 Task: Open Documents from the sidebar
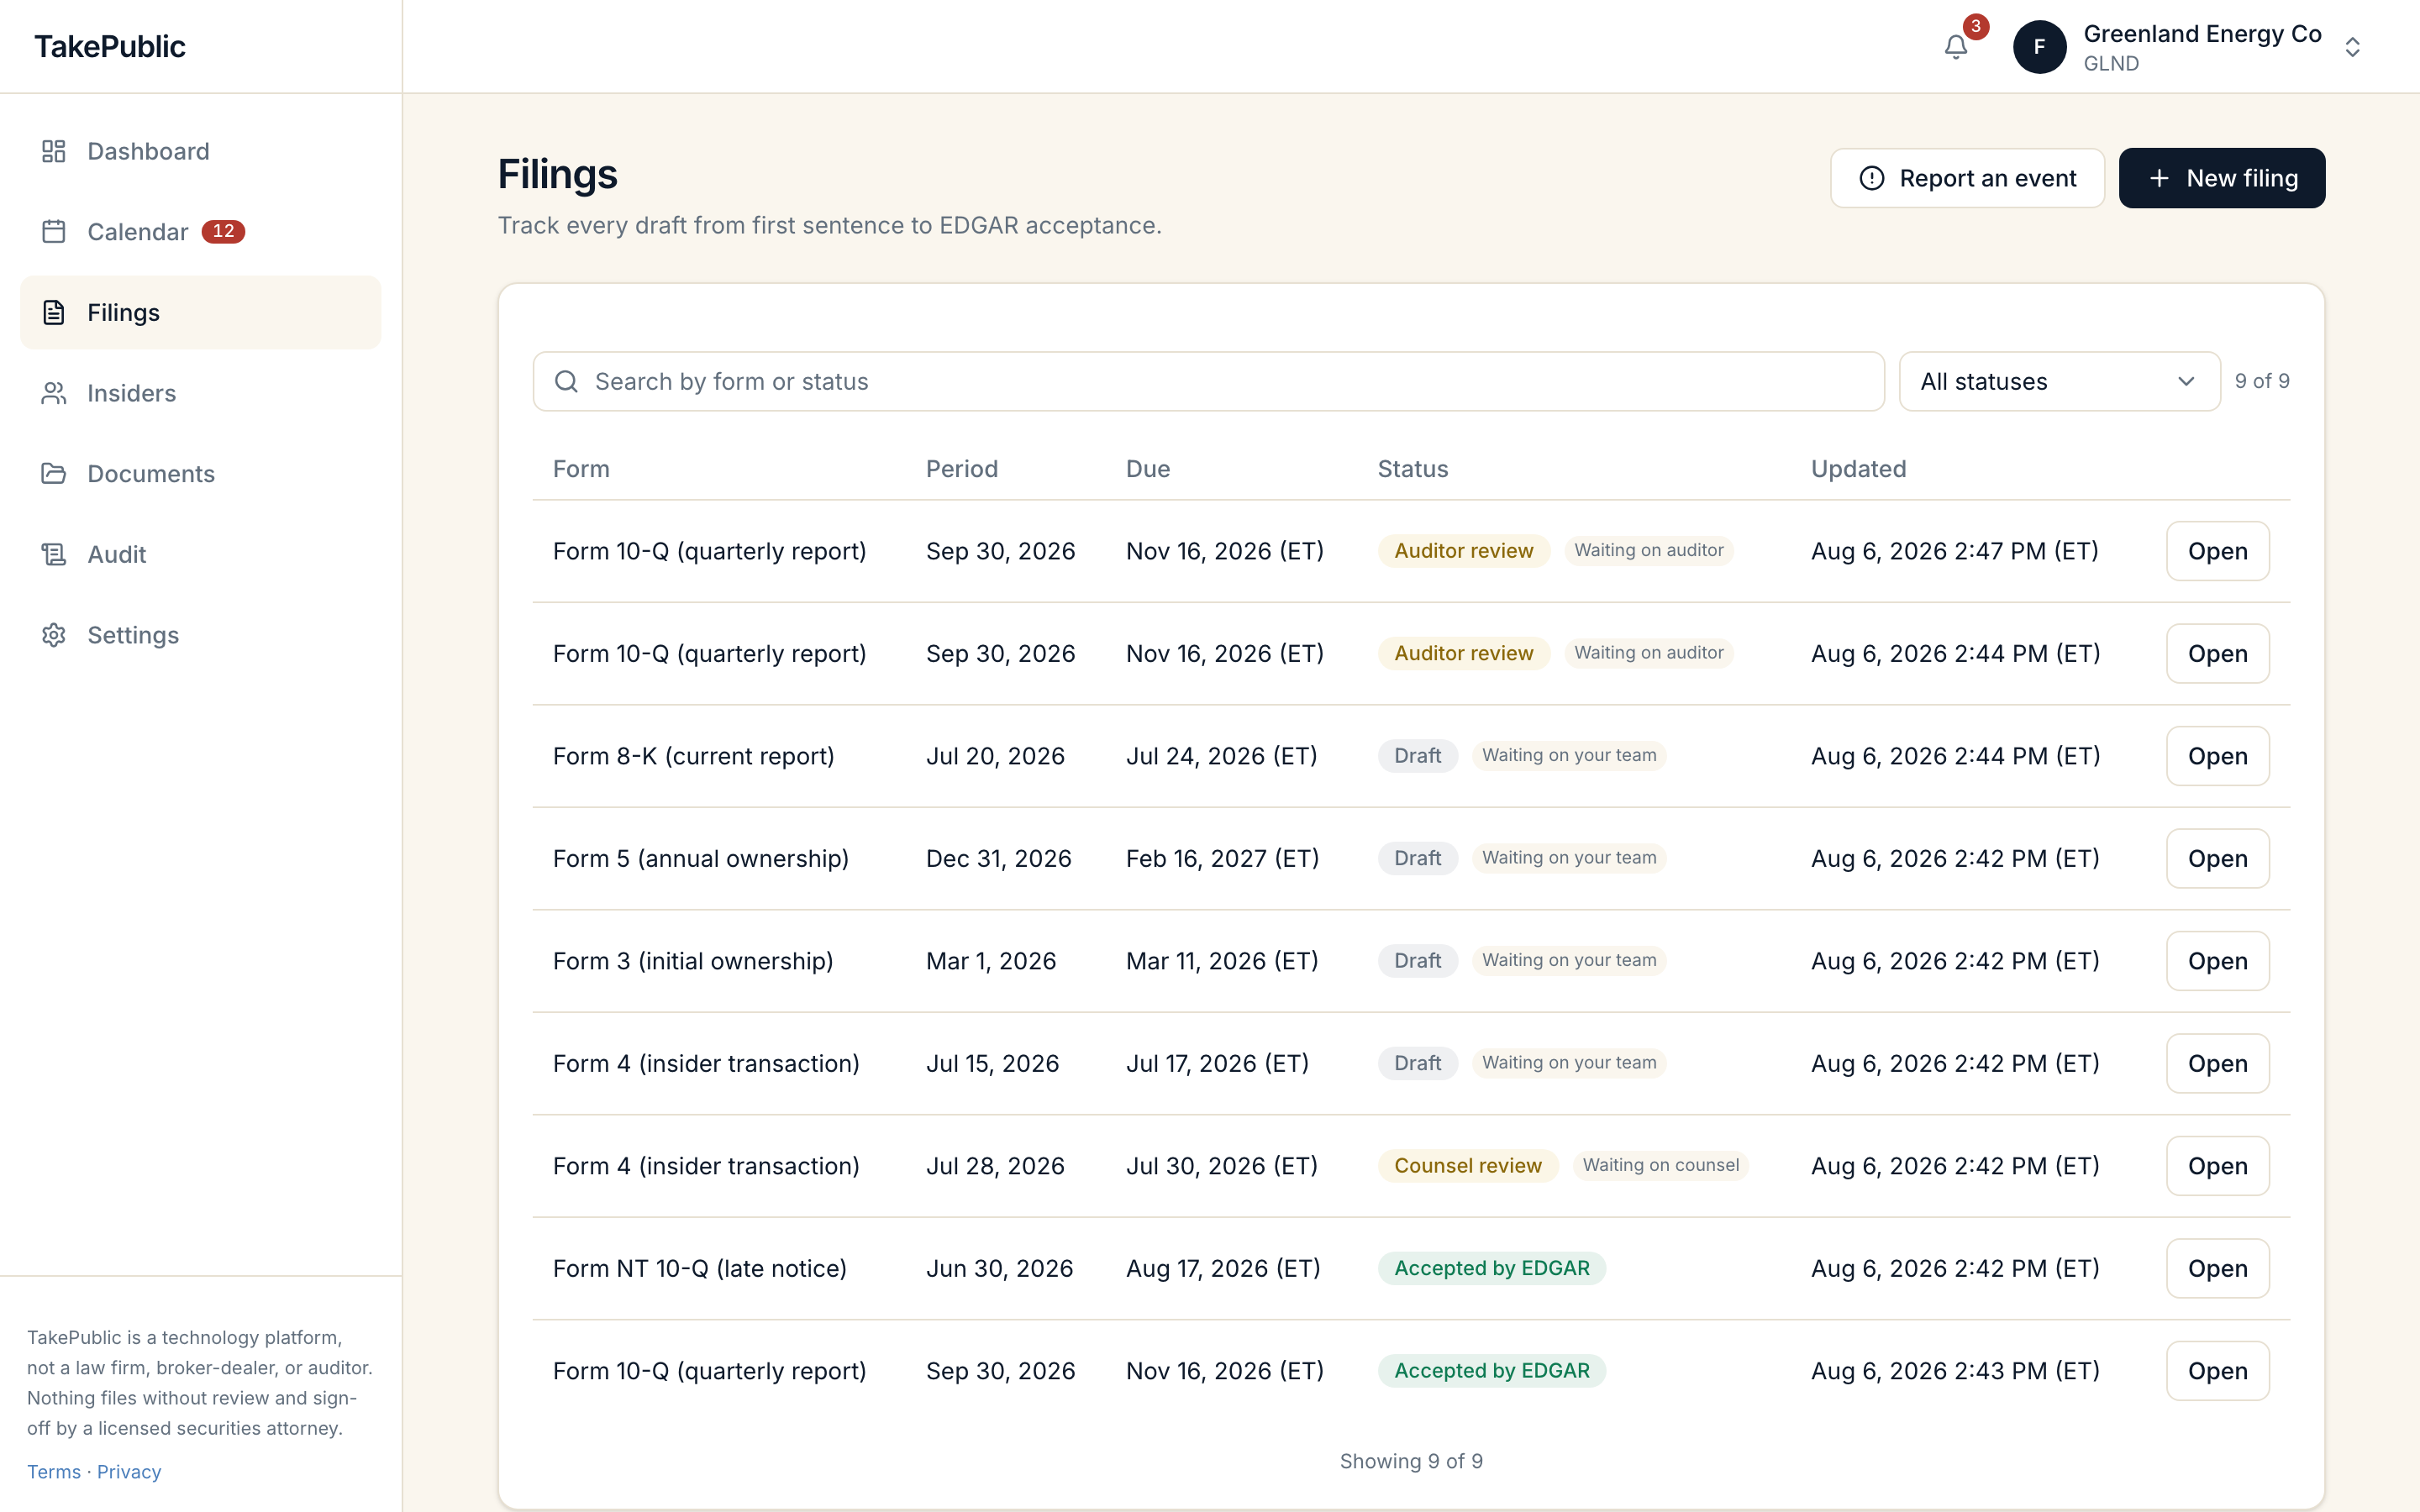[200, 474]
